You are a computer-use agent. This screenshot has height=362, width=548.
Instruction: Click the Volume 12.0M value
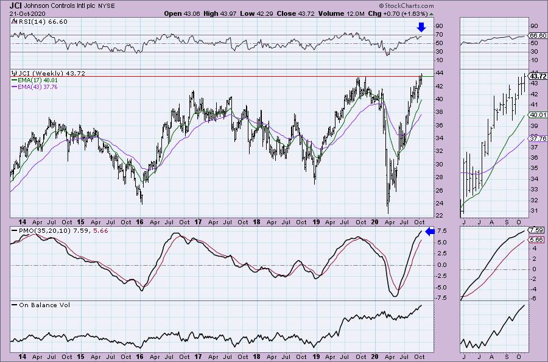click(342, 13)
